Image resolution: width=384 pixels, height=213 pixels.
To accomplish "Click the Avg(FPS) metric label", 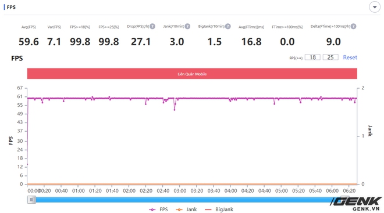I will click(x=29, y=27).
